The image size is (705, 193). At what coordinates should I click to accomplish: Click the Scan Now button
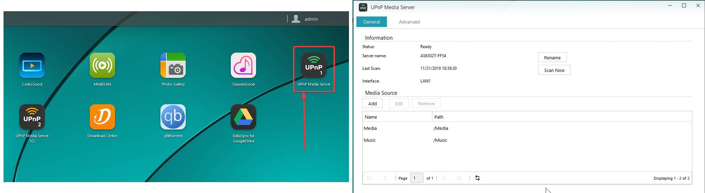(x=554, y=70)
